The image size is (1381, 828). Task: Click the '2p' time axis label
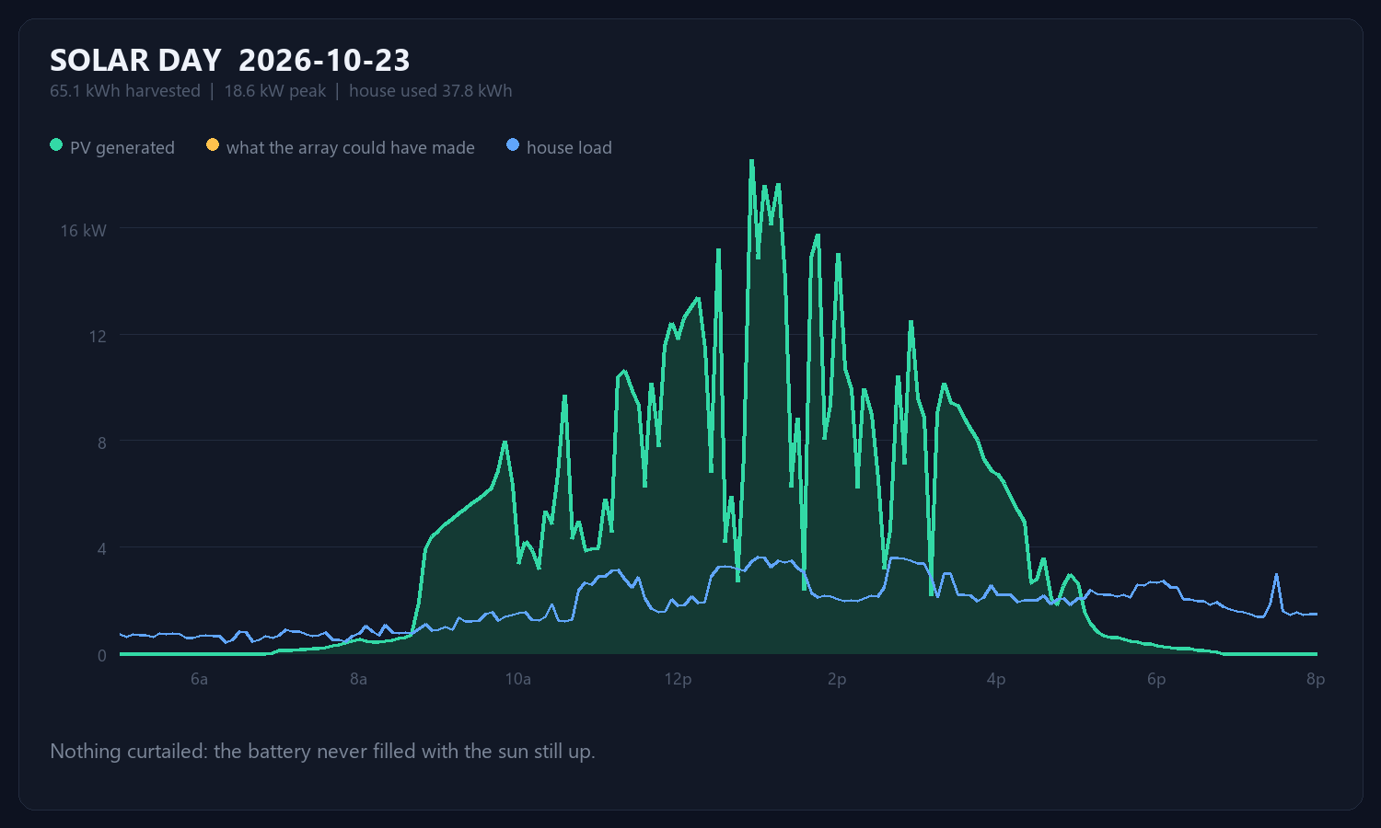pyautogui.click(x=837, y=679)
